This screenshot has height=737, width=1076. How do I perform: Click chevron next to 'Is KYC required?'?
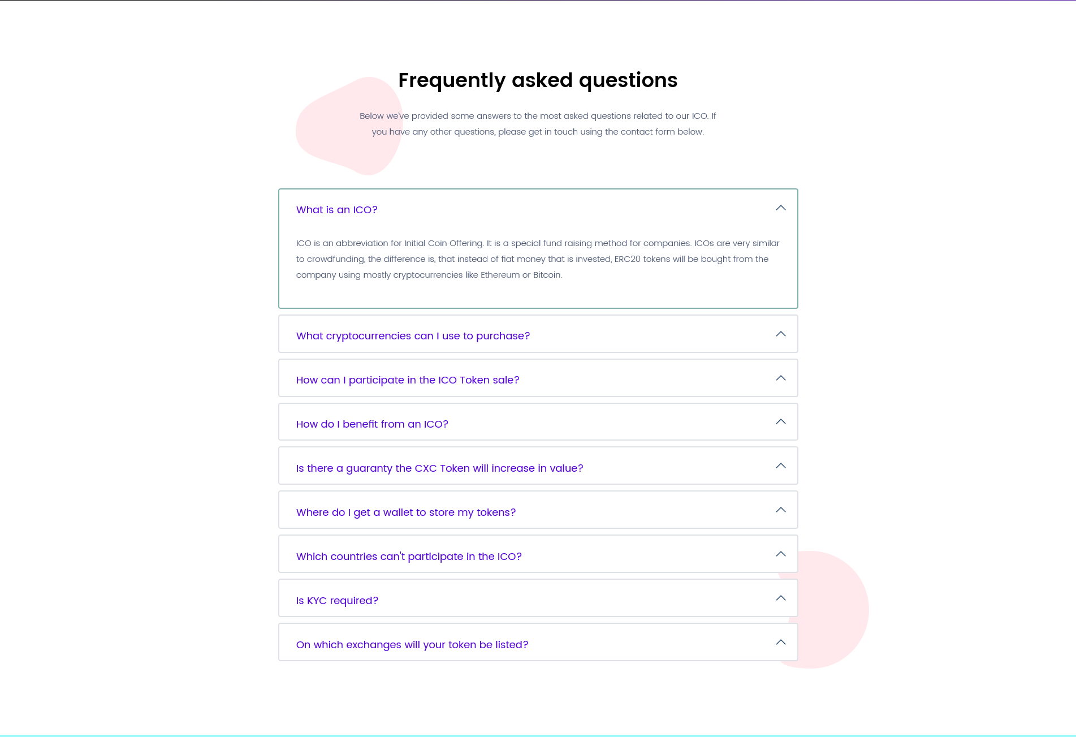point(781,598)
